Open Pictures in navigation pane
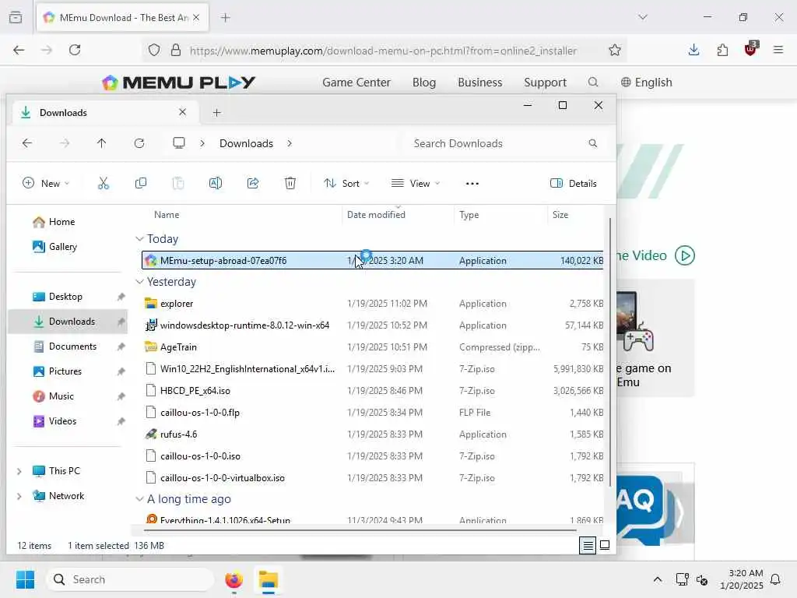The width and height of the screenshot is (797, 598). pyautogui.click(x=57, y=371)
